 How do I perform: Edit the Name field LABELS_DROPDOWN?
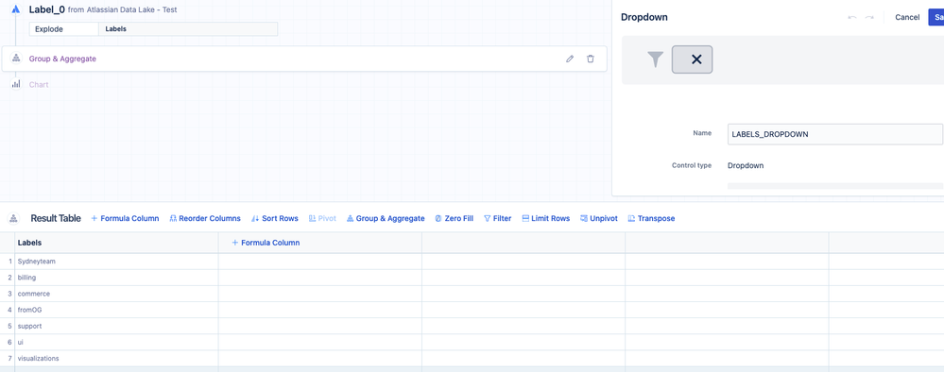click(x=834, y=134)
